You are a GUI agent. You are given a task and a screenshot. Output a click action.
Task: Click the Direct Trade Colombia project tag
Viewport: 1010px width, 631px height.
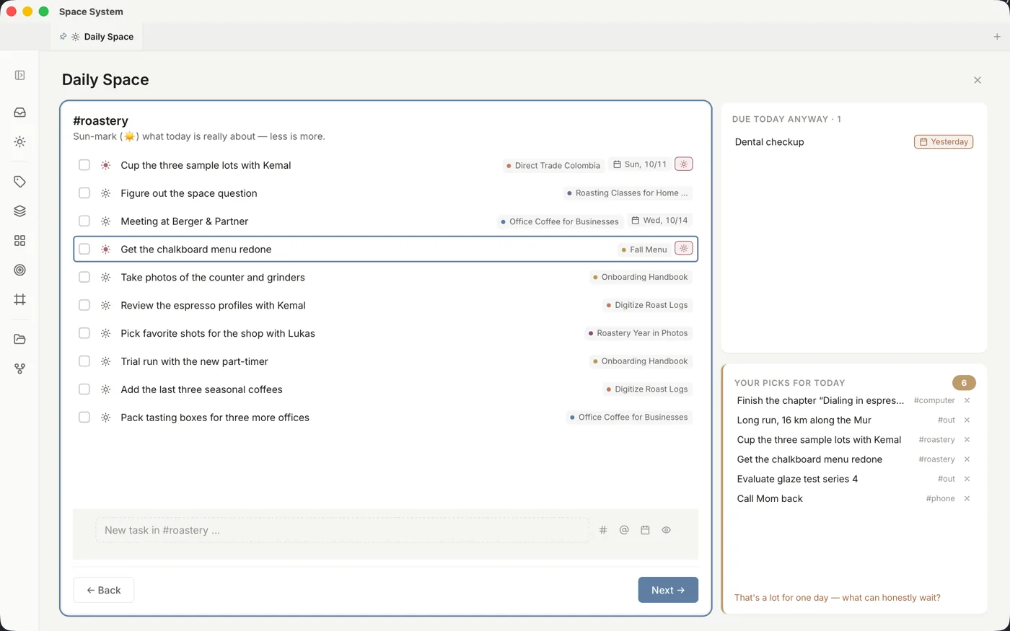coord(553,165)
